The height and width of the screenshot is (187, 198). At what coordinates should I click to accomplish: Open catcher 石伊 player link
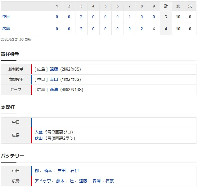point(74,171)
